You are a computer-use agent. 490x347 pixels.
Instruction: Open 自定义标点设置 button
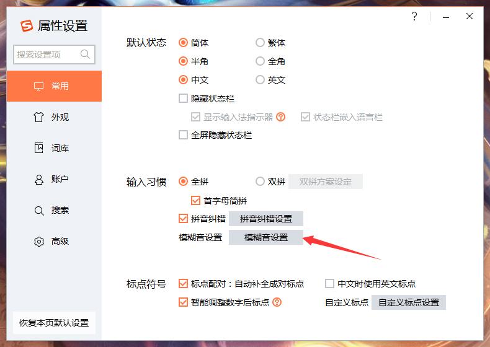tap(409, 302)
